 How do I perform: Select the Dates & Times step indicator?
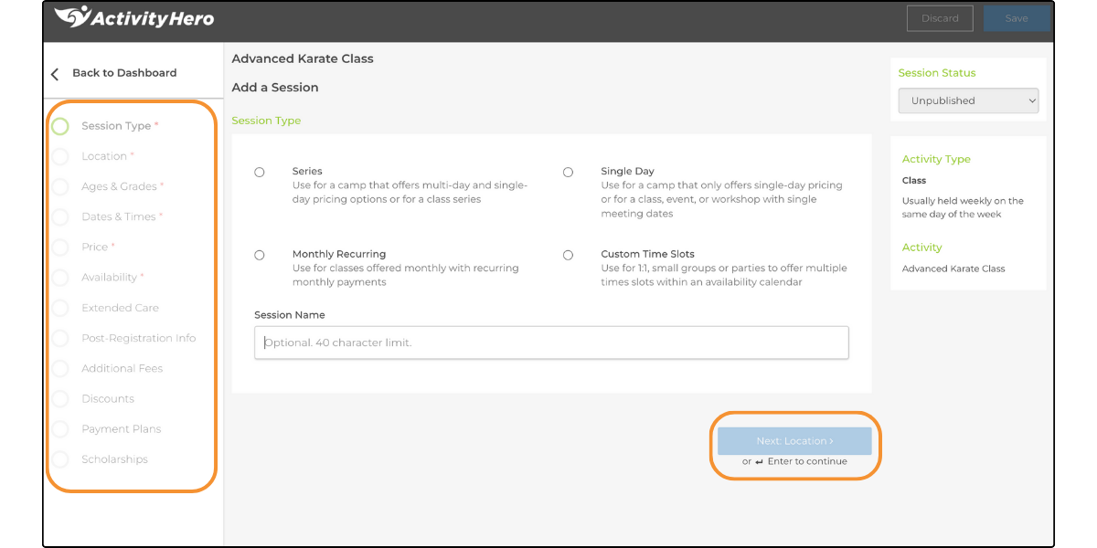click(x=59, y=216)
